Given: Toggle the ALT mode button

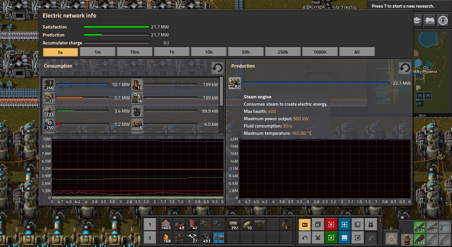Looking at the screenshot, I should (x=304, y=224).
